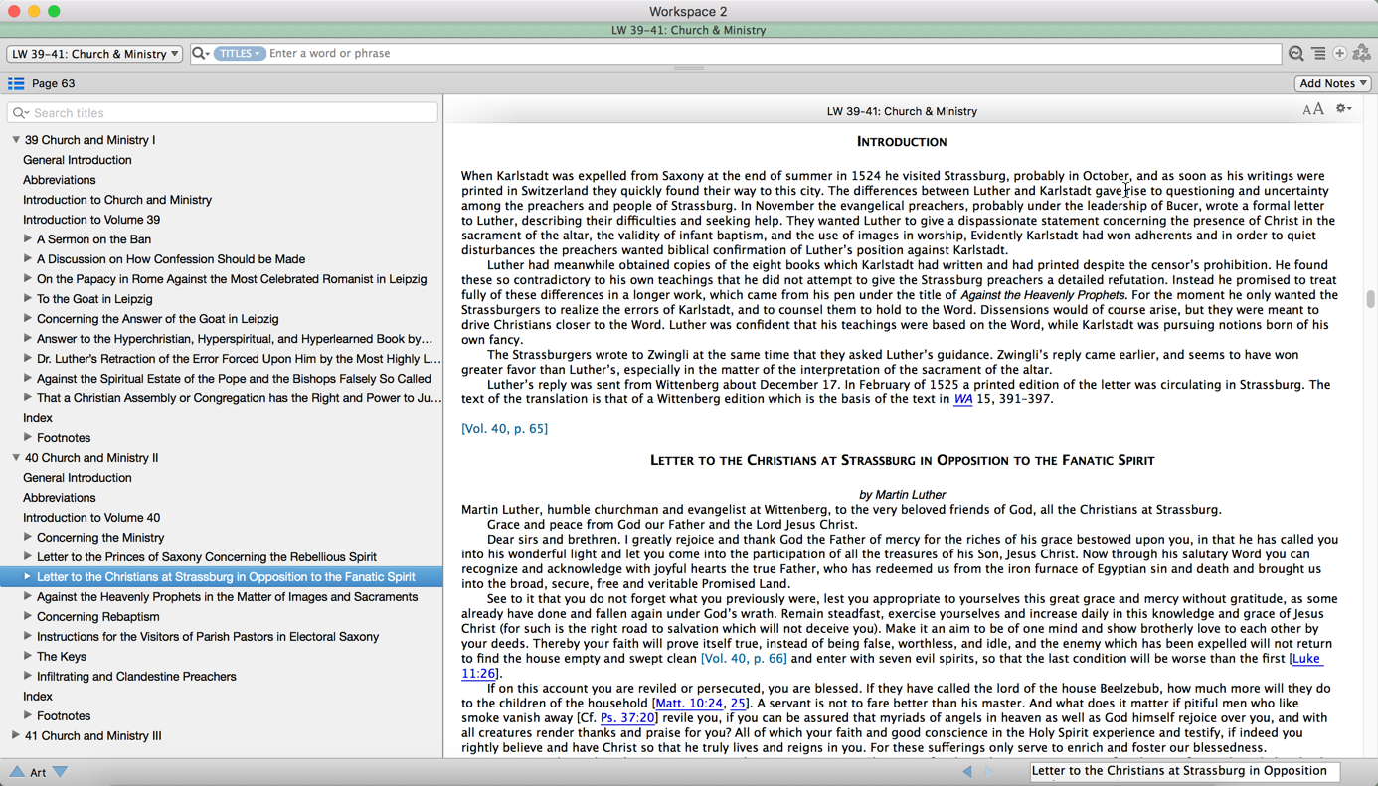This screenshot has height=786, width=1378.
Task: Select That a Christian Assembly or Congregation entry
Action: (x=239, y=398)
